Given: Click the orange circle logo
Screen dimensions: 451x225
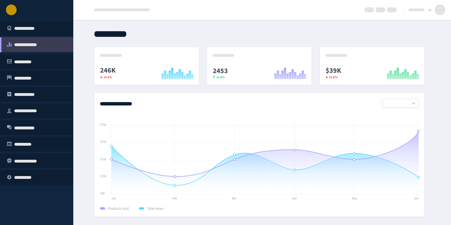Looking at the screenshot, I should (x=11, y=10).
